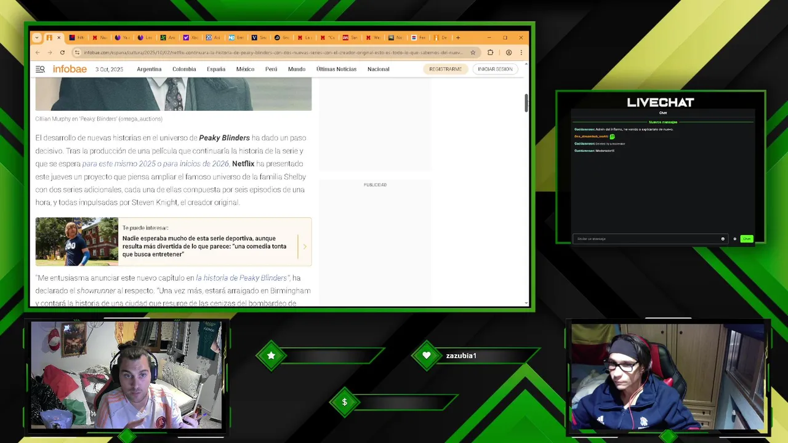Switch to the 'No' browser tab
This screenshot has width=788, height=443.
point(396,38)
